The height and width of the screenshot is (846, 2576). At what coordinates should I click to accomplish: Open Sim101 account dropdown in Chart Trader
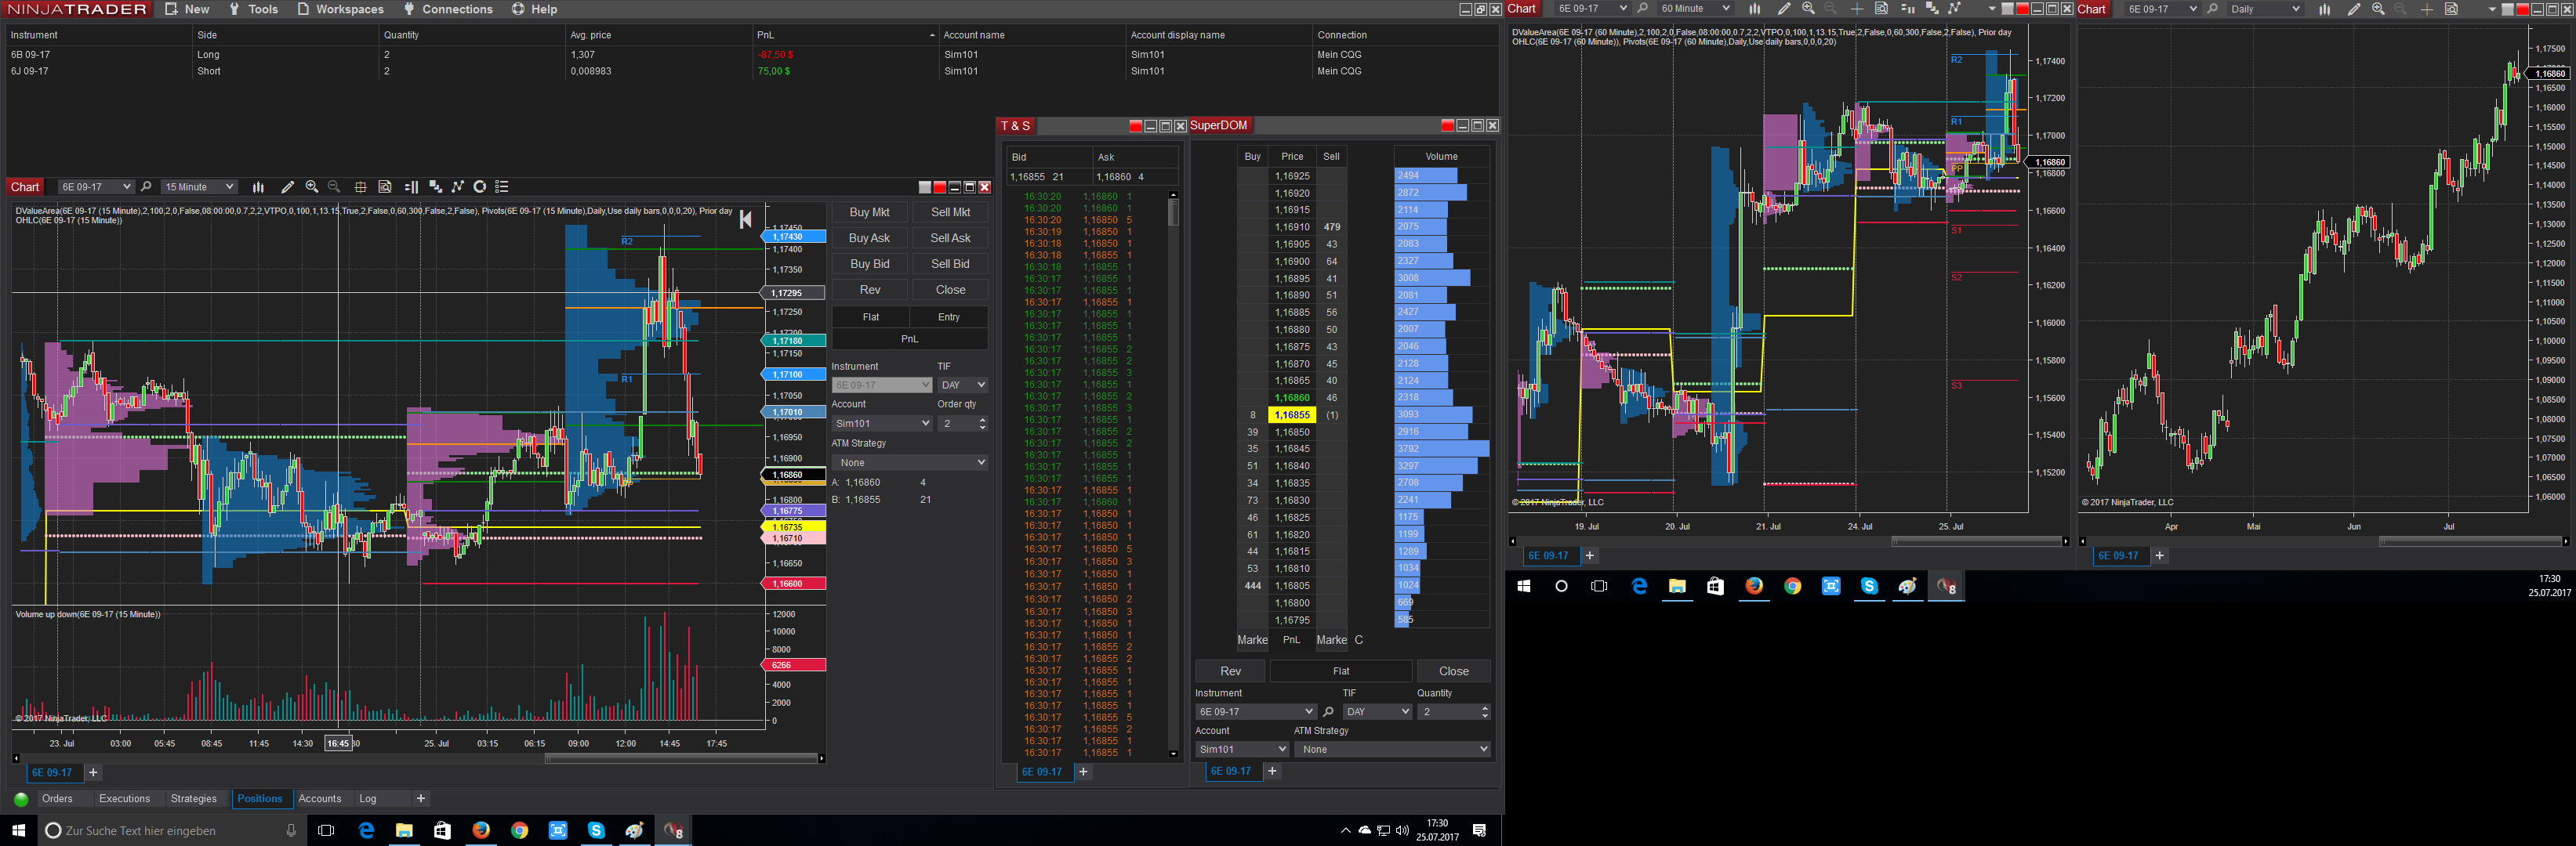pyautogui.click(x=882, y=424)
